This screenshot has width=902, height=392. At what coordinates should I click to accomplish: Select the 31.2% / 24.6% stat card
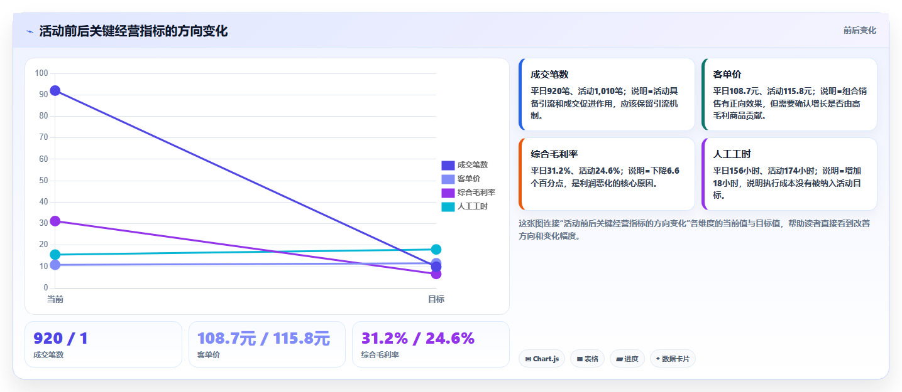(x=431, y=344)
